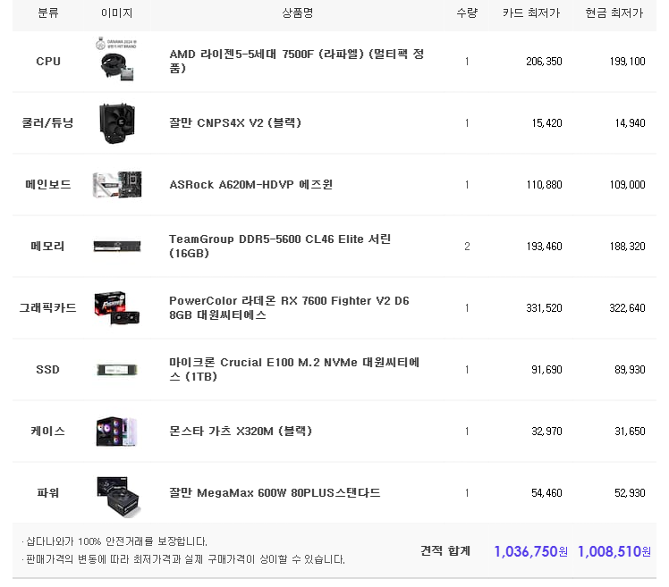Image resolution: width=669 pixels, height=587 pixels.
Task: Click the Crucial E100 SSD image
Action: click(x=116, y=369)
